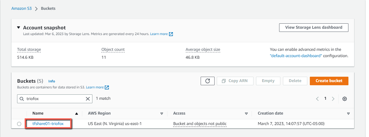Focus the bucket search input field
The width and height of the screenshot is (369, 137).
pos(55,99)
